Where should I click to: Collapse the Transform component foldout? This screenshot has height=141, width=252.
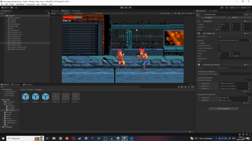(197, 21)
